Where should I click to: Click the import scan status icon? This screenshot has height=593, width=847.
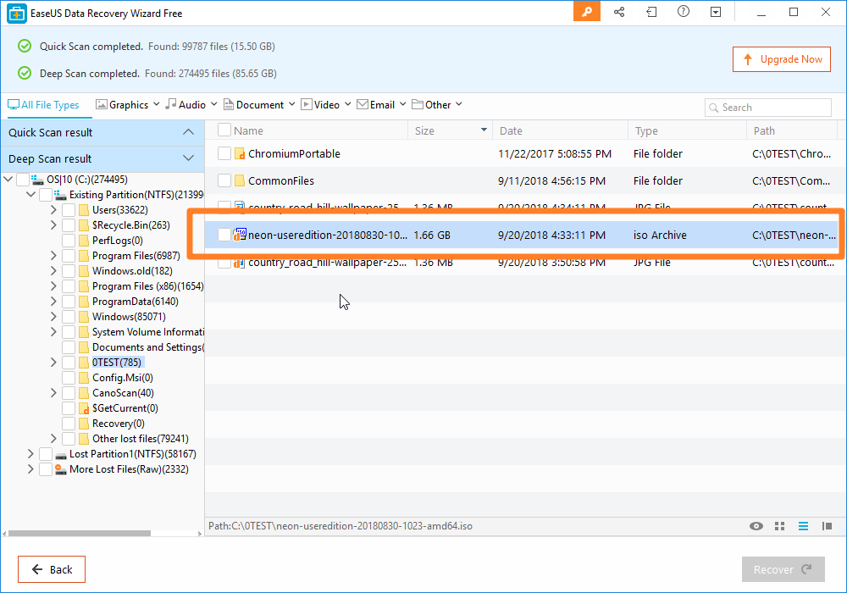(x=651, y=12)
